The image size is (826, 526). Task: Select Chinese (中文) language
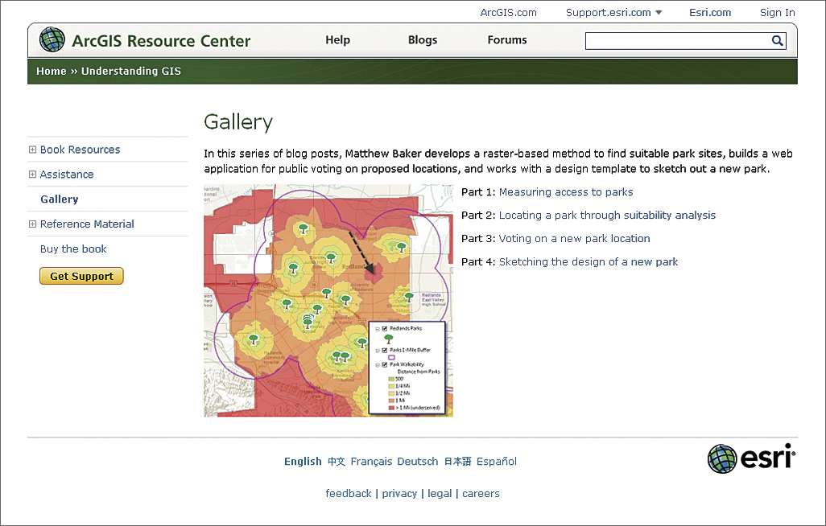[336, 461]
